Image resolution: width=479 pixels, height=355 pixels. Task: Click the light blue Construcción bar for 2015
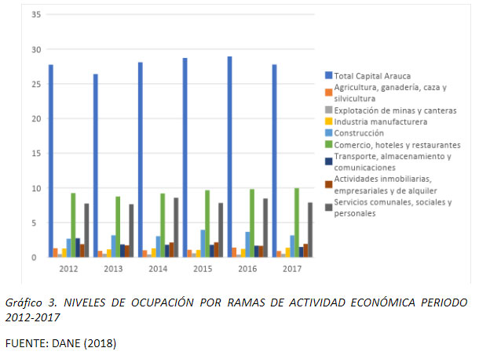pyautogui.click(x=202, y=243)
